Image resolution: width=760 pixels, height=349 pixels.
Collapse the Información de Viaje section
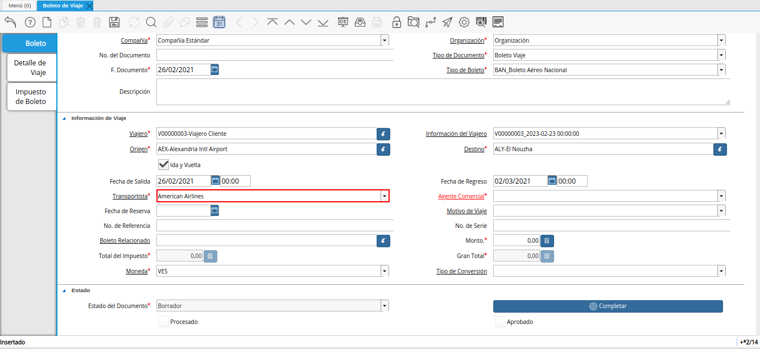64,118
